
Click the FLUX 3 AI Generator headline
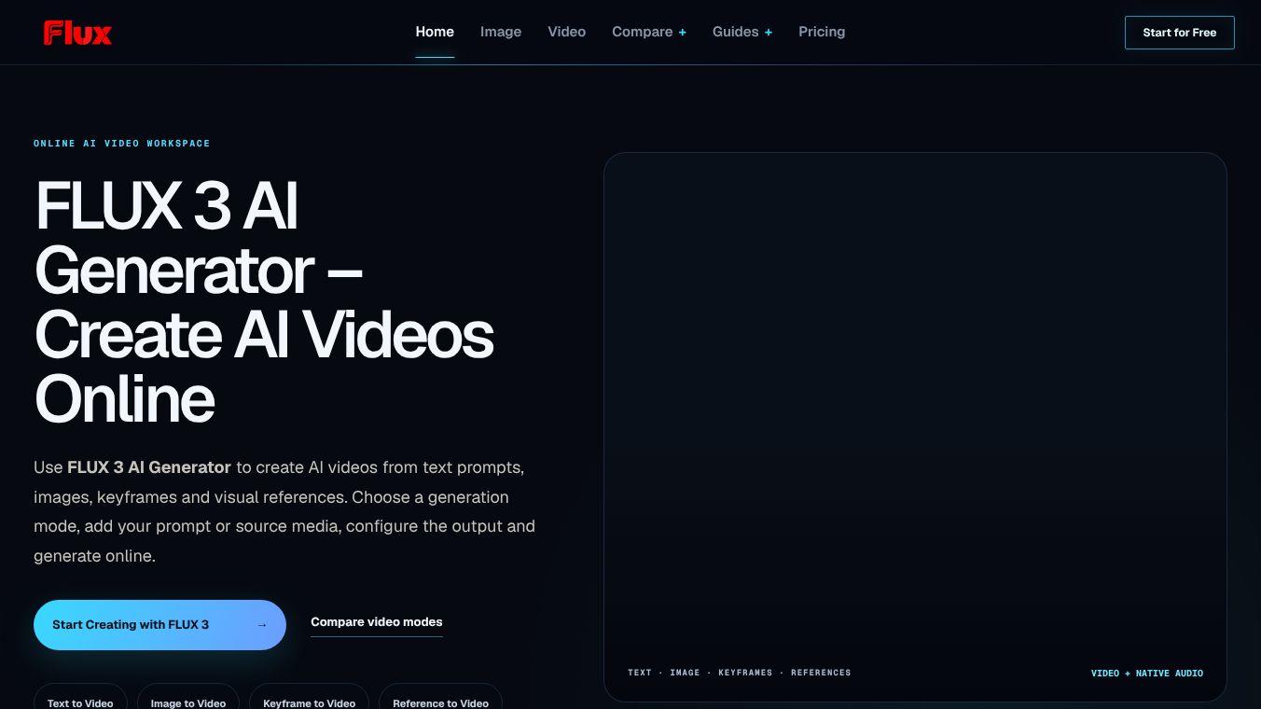(264, 302)
